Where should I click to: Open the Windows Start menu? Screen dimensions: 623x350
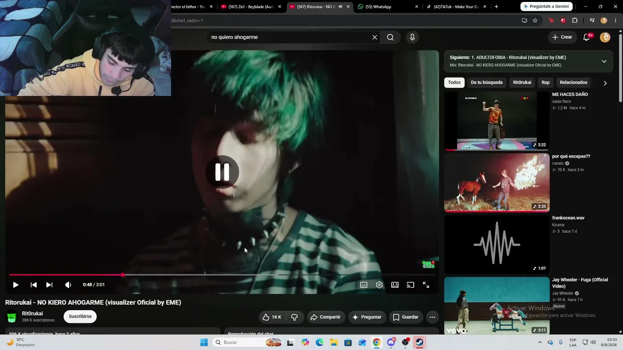(x=204, y=343)
